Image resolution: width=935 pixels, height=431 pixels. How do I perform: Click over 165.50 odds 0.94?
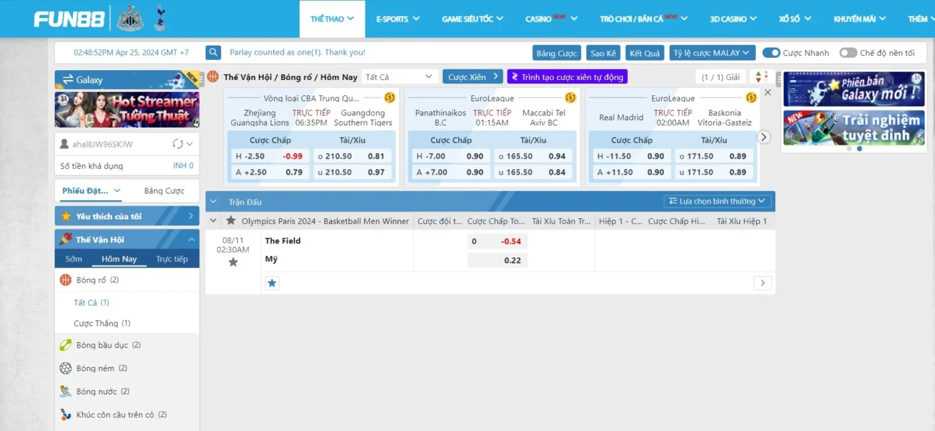click(x=532, y=156)
